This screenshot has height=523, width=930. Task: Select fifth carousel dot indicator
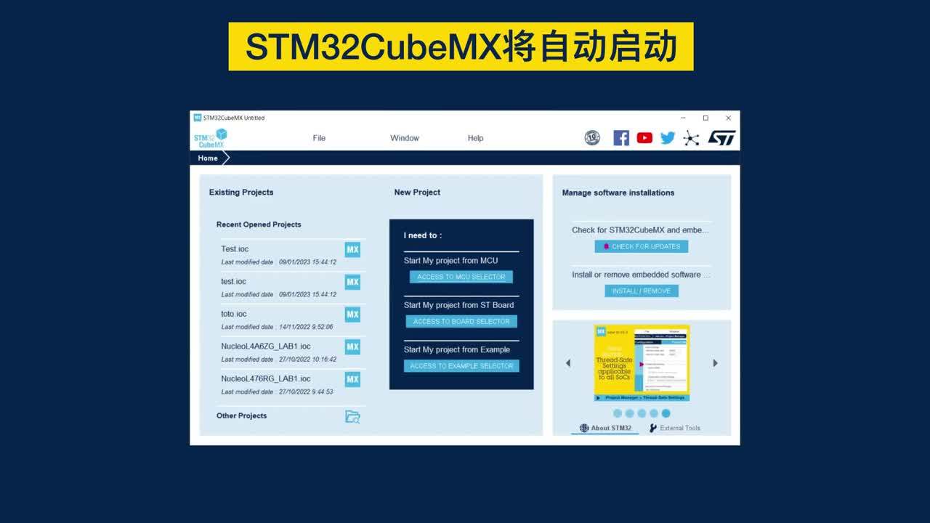tap(666, 413)
